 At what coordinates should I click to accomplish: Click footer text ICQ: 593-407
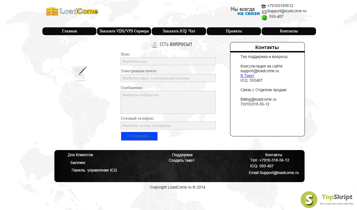262,166
